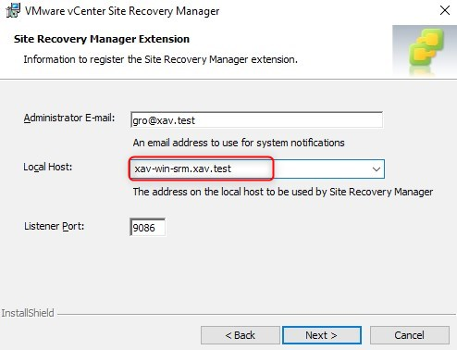Image resolution: width=457 pixels, height=350 pixels.
Task: Click the 'An email address to use' hint text
Action: 239,143
